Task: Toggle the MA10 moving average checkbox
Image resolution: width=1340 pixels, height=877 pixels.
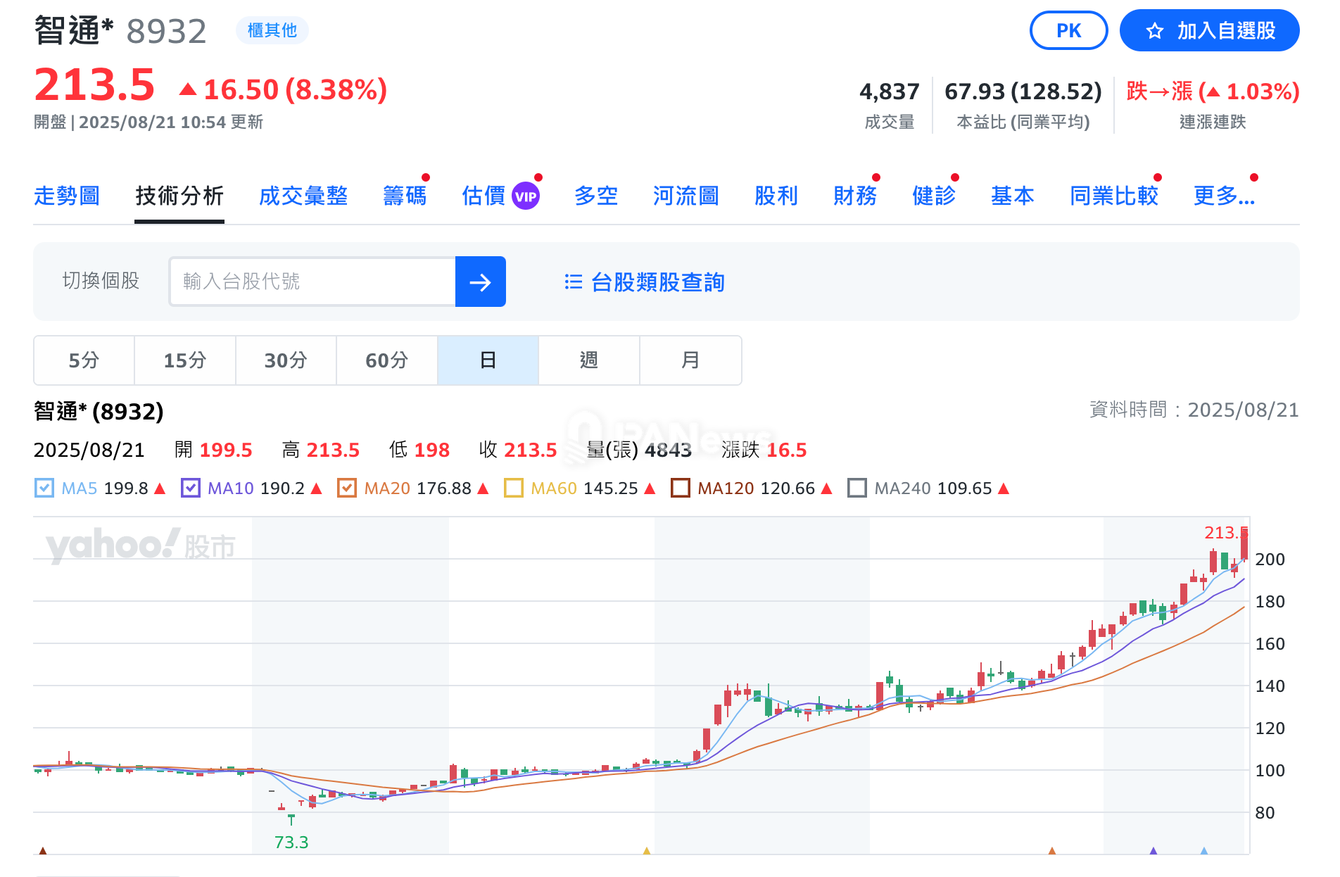Action: (190, 488)
